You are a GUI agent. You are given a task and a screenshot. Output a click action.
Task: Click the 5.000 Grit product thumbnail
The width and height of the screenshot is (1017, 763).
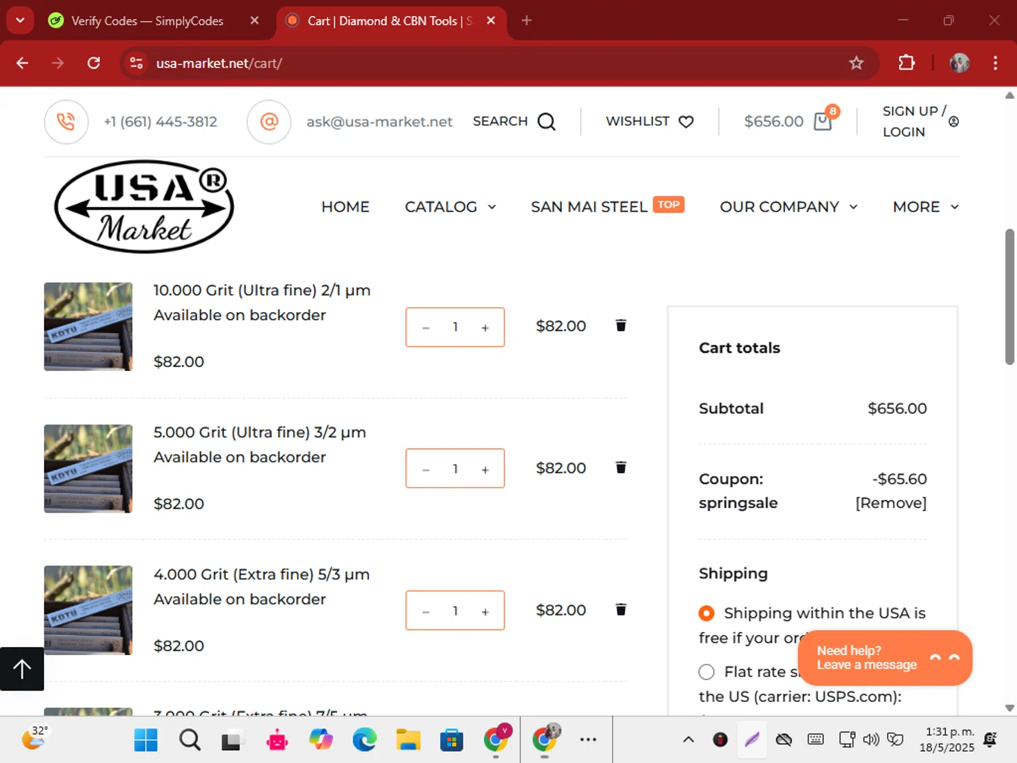click(x=88, y=469)
